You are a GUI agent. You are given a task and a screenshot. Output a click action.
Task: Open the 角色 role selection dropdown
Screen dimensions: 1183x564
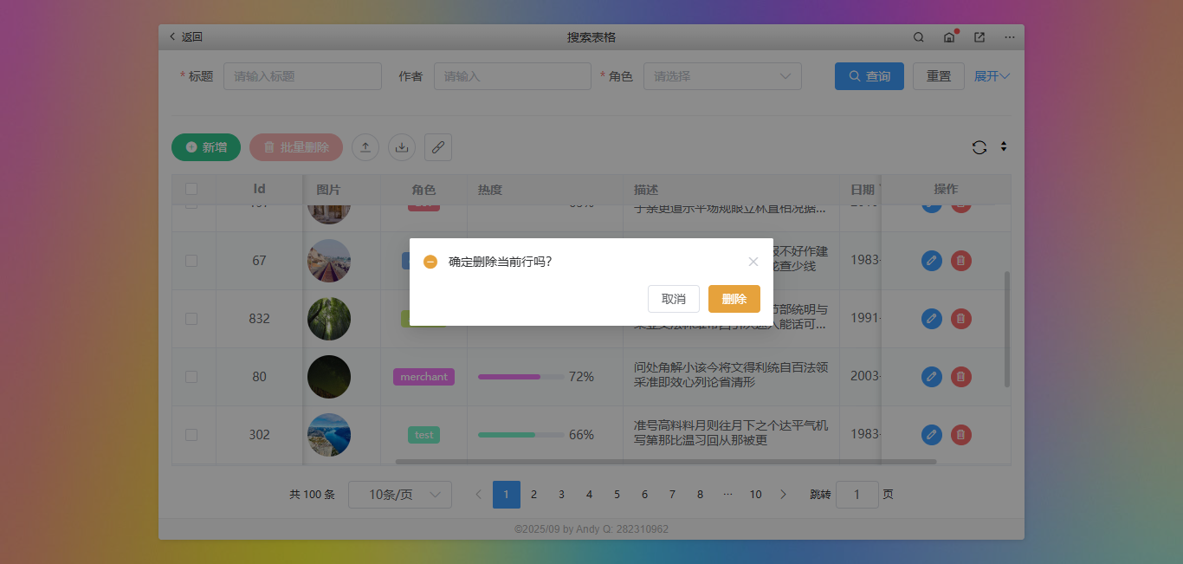tap(722, 76)
